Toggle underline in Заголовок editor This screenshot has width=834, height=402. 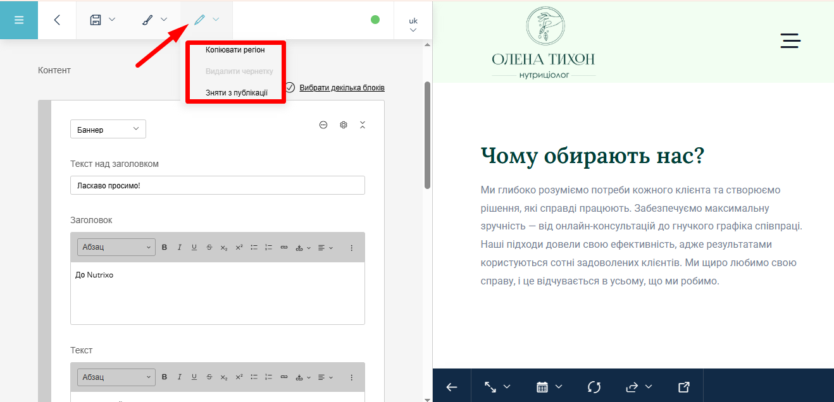(x=194, y=247)
